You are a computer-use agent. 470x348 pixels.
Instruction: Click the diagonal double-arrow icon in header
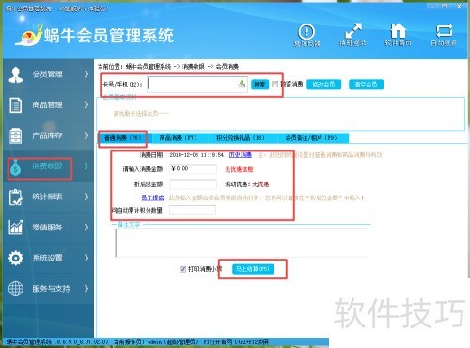[352, 31]
